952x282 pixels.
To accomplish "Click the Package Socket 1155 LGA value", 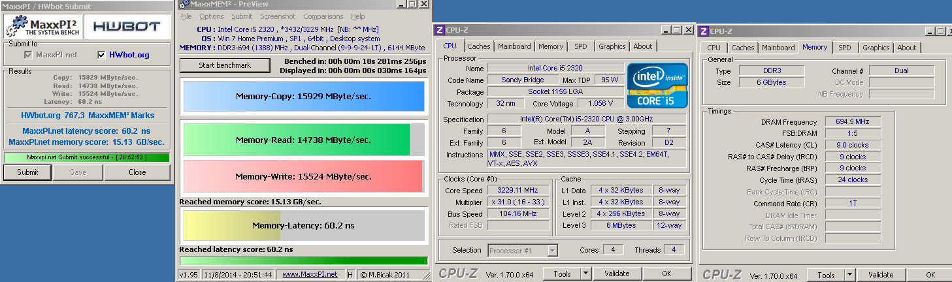I will point(555,91).
